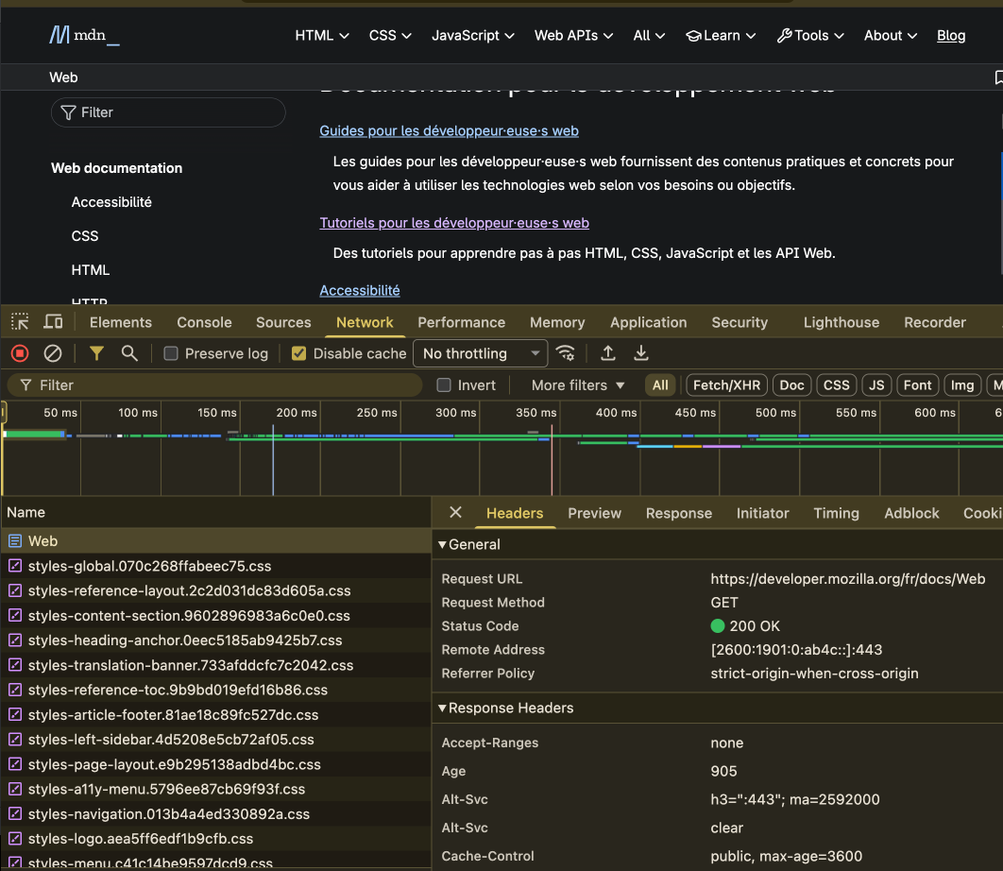Expand More filters
The width and height of the screenshot is (1003, 871).
pyautogui.click(x=576, y=384)
